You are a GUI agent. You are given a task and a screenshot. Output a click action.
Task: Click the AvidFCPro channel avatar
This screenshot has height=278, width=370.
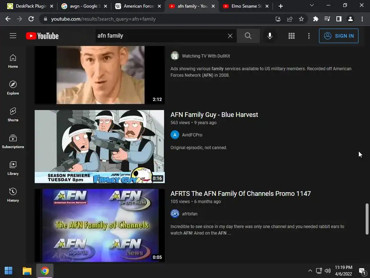click(175, 135)
